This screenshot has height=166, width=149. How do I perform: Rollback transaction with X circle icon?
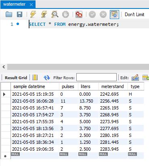[x=103, y=15]
